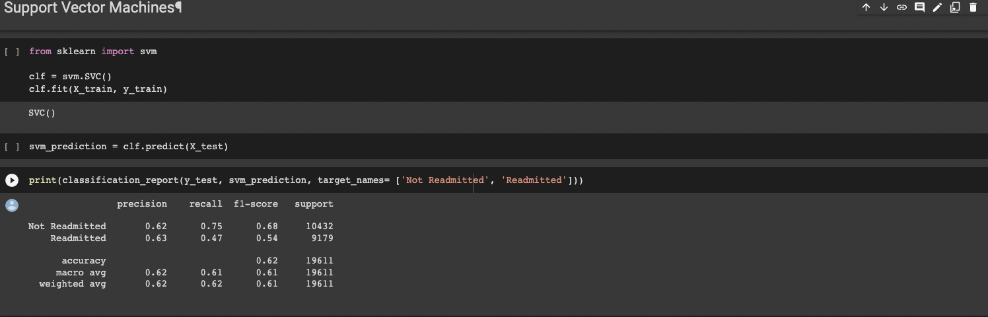The width and height of the screenshot is (988, 317).
Task: Click the 'Not Readmitted' row label in output
Action: (x=67, y=227)
